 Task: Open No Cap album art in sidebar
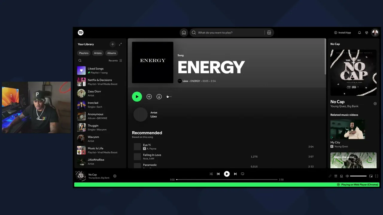(x=353, y=73)
